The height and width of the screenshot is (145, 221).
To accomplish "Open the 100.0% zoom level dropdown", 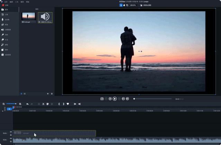I will 134,5.
